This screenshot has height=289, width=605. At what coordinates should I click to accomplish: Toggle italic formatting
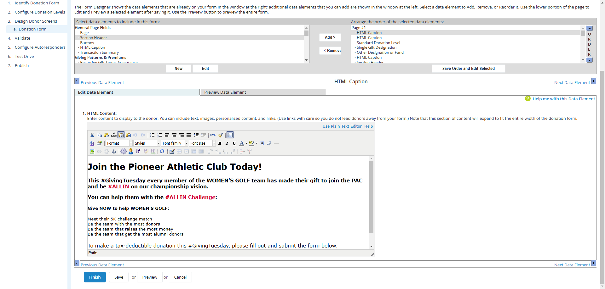(227, 143)
